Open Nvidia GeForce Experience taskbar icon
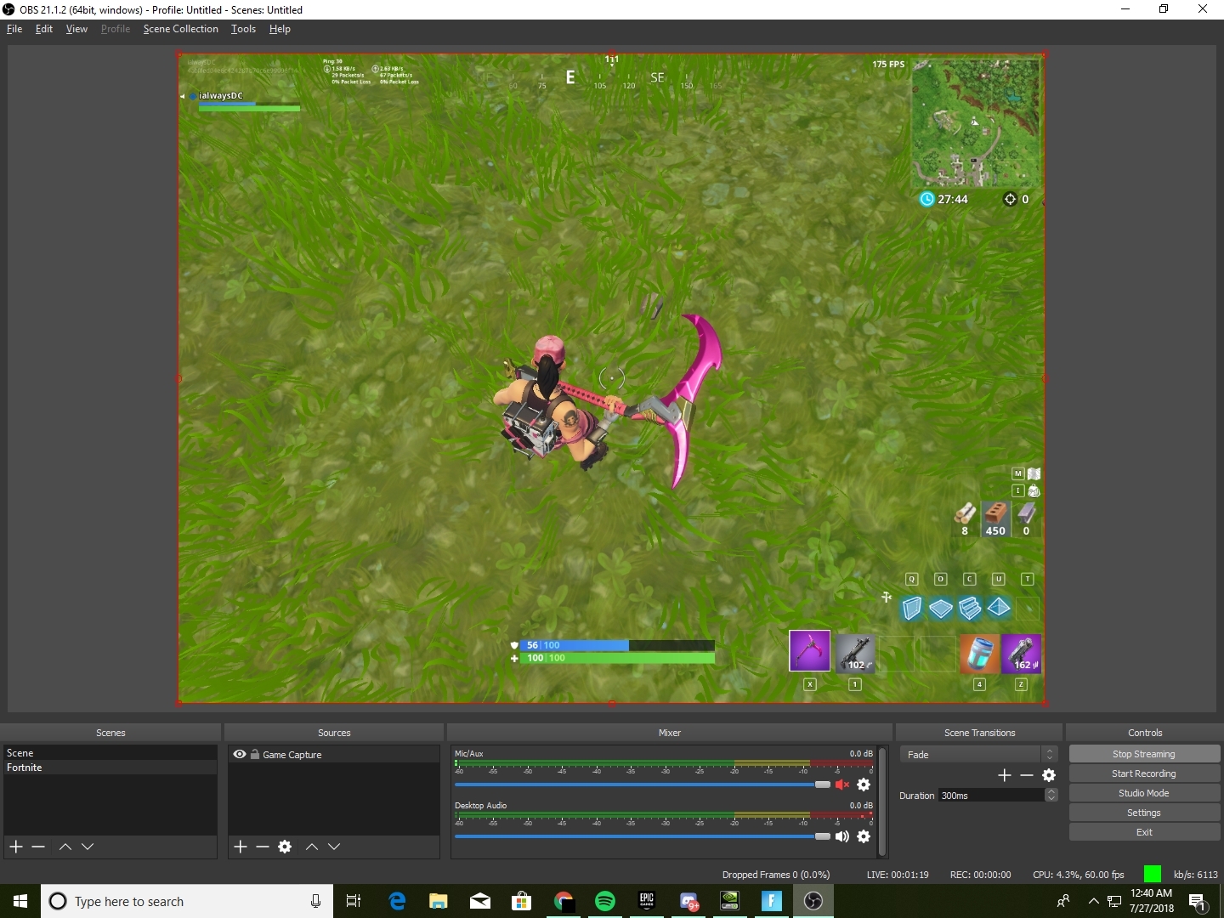 (x=730, y=901)
